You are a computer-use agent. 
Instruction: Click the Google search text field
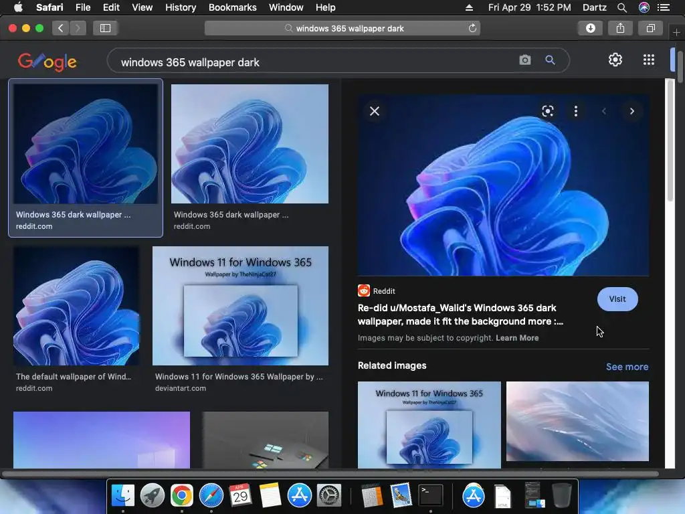314,62
